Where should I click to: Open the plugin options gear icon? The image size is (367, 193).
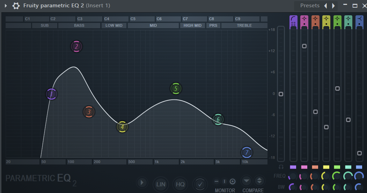16,6
